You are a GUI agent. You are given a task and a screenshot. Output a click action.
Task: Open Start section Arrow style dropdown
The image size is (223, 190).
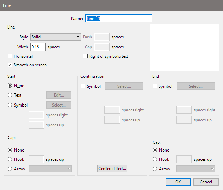point(50,169)
